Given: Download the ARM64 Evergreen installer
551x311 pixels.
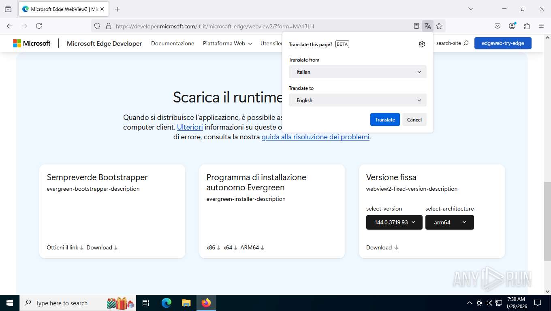Looking at the screenshot, I should pos(252,247).
